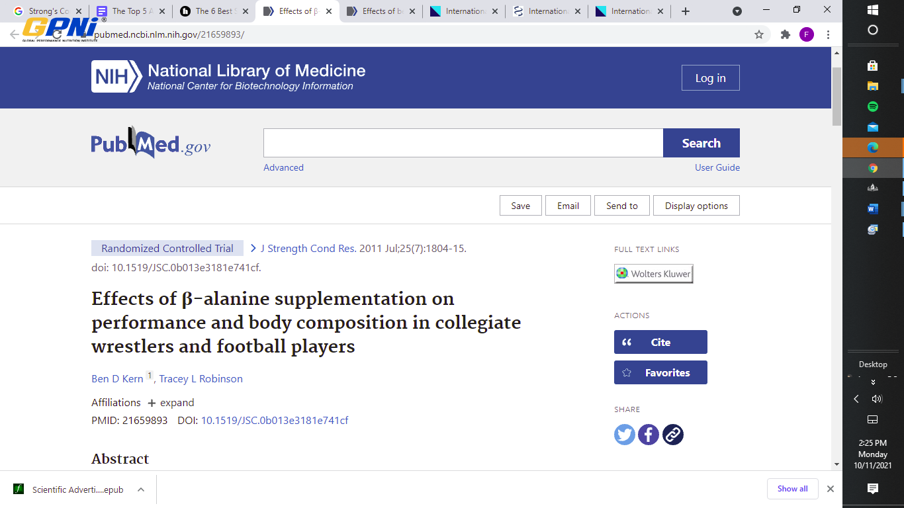The height and width of the screenshot is (508, 904).
Task: Click the NIH National Library of Medicine logo
Action: pyautogui.click(x=228, y=77)
